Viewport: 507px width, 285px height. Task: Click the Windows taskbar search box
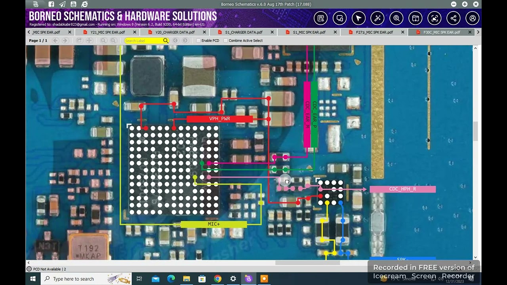click(86, 279)
